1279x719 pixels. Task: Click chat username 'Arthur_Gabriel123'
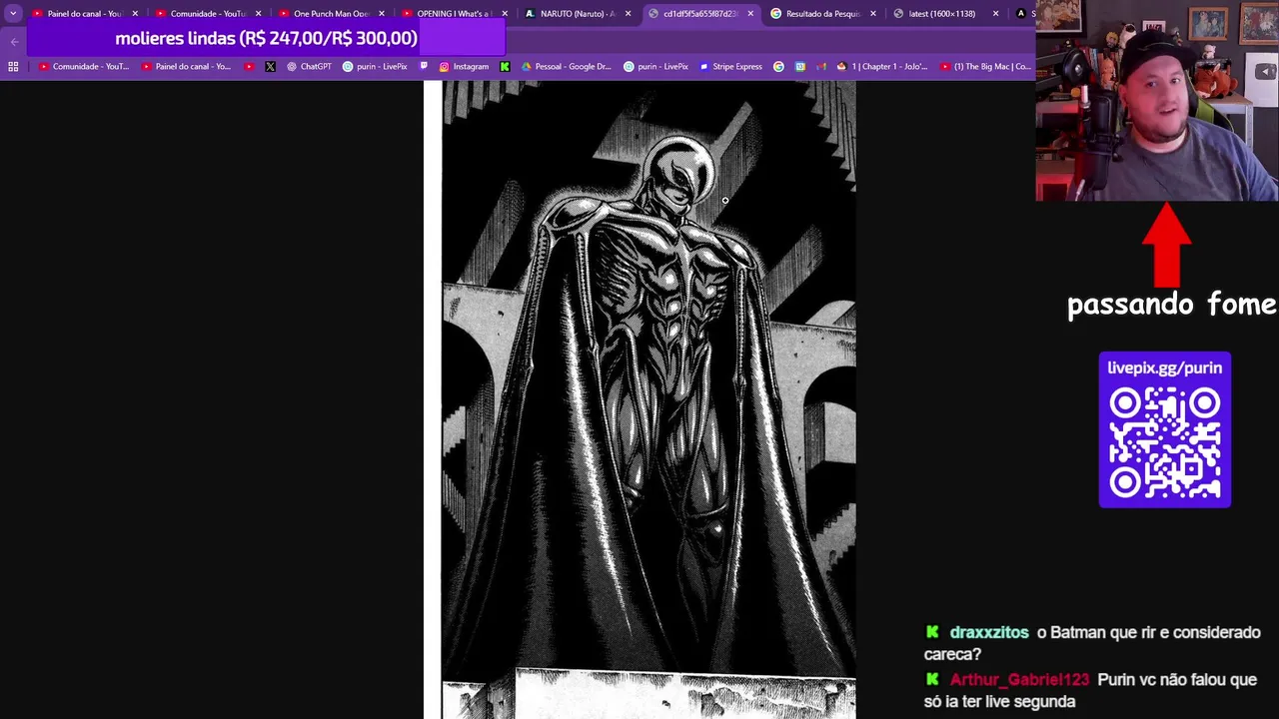(1019, 679)
